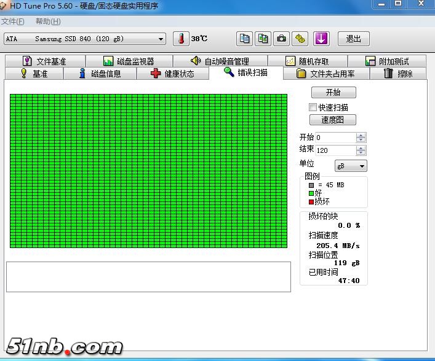This screenshot has height=361, width=435.
Task: Click the camera save screenshot icon
Action: 281,39
